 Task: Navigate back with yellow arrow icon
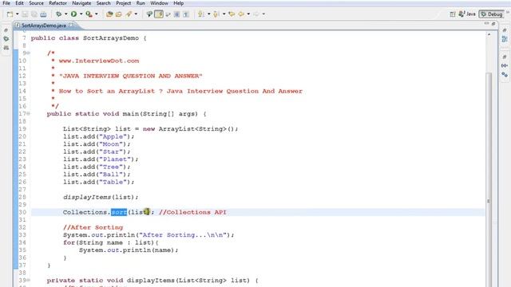pos(241,14)
